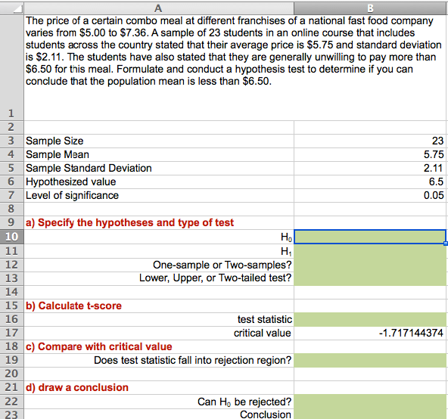Select row 1 header
The height and width of the screenshot is (419, 448).
tap(11, 67)
